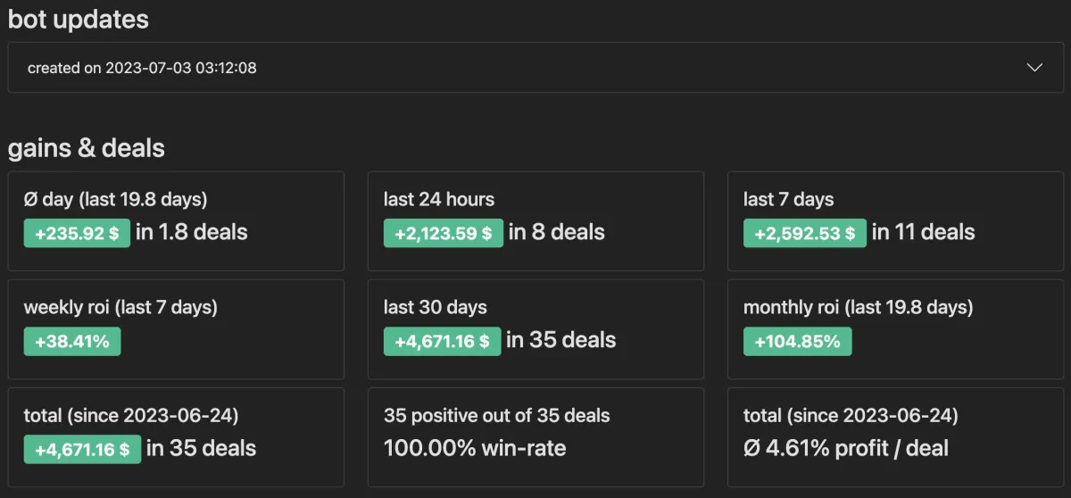Click the 'gains & deals' section heading
Screen dimensions: 1071x498
tap(87, 148)
